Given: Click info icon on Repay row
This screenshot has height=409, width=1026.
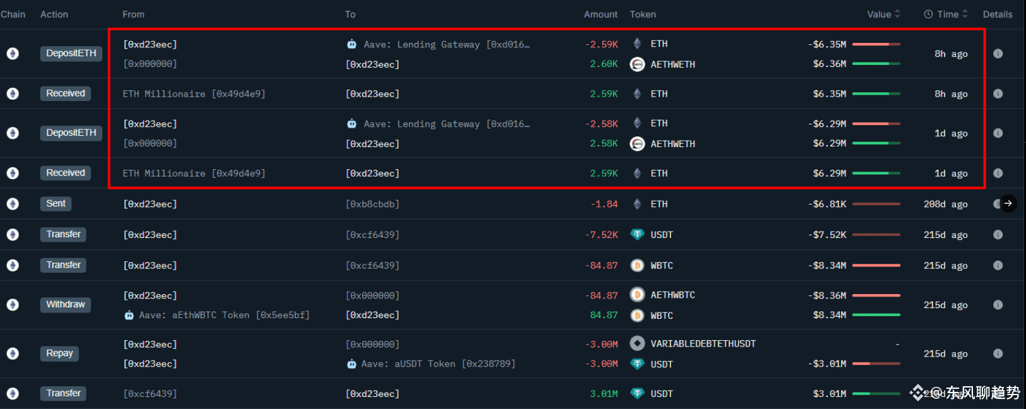Looking at the screenshot, I should pos(998,354).
